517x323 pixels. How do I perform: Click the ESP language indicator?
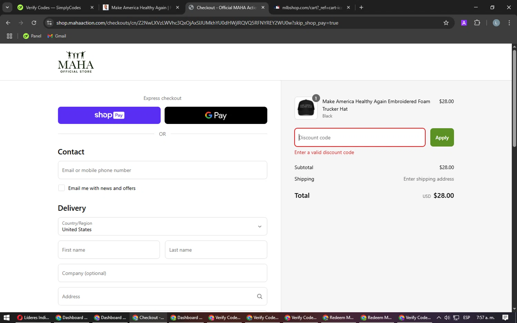467,317
